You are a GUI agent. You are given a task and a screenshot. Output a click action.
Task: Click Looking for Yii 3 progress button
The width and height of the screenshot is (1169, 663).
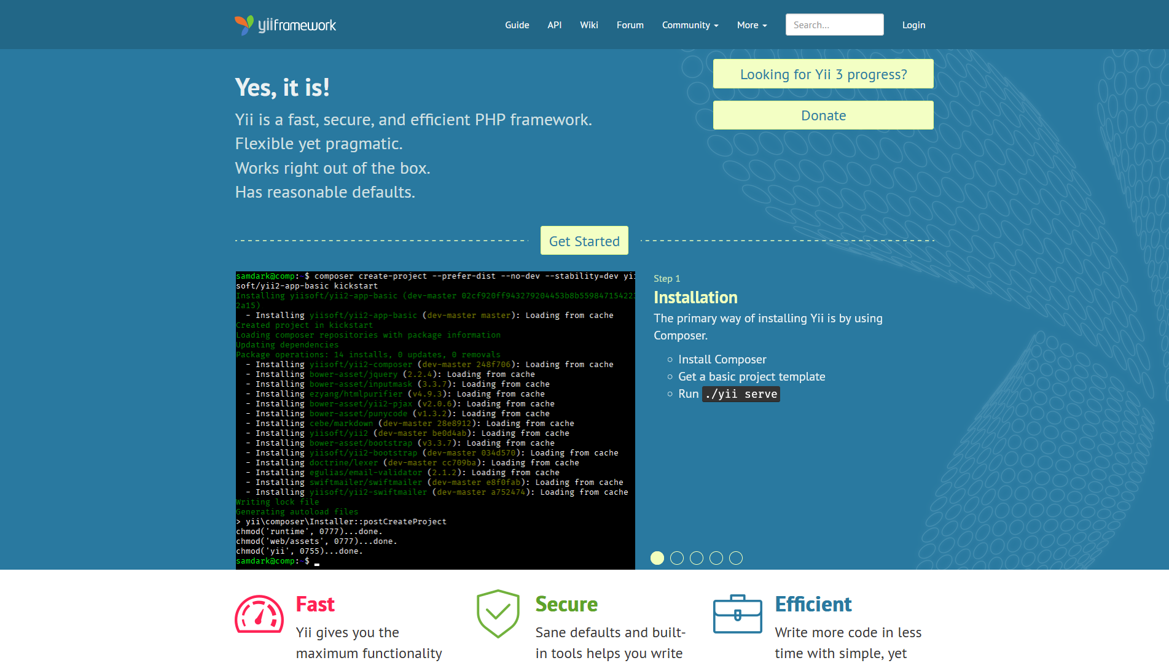click(x=823, y=74)
